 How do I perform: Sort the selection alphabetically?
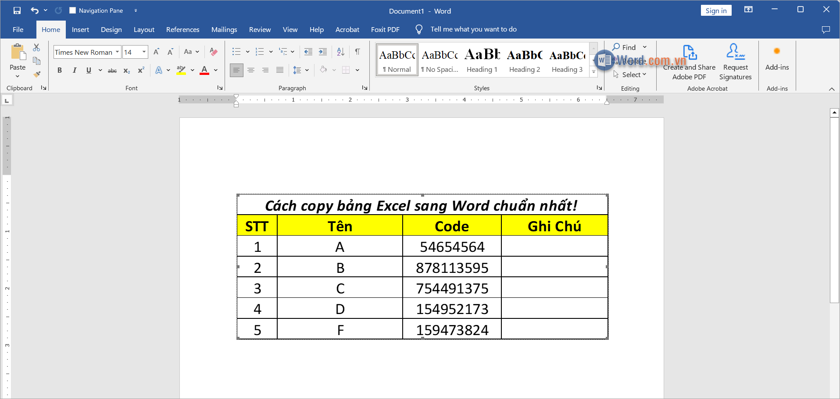(341, 52)
